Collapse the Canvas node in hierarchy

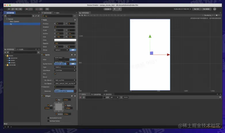[x=7, y=19]
